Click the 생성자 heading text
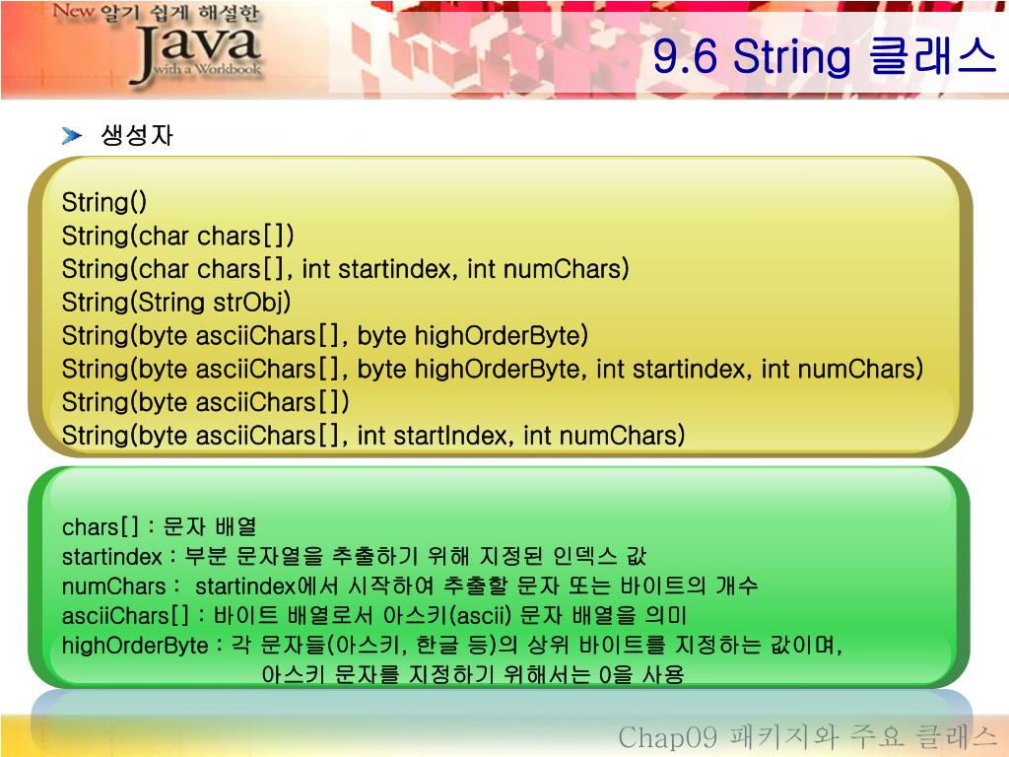The height and width of the screenshot is (757, 1009). (136, 135)
